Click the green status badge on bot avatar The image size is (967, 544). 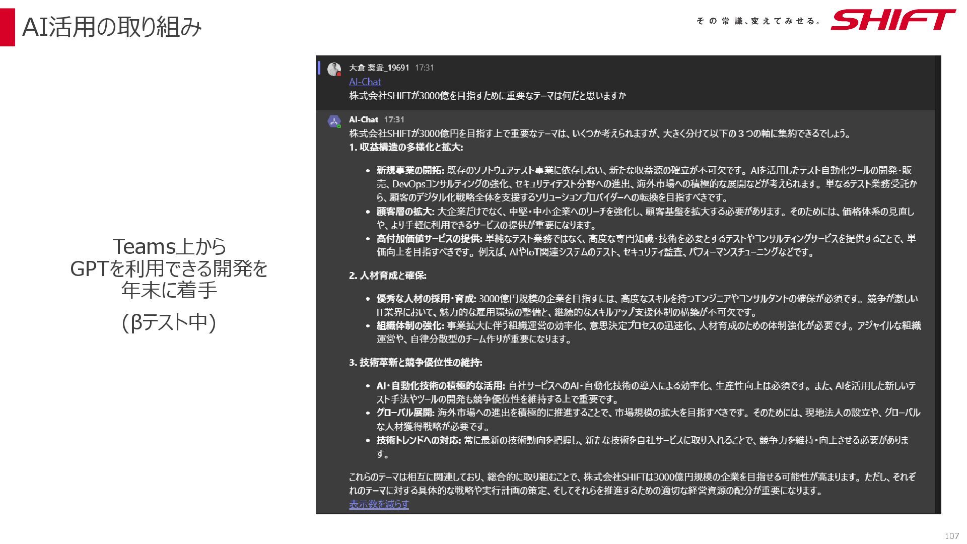click(339, 126)
